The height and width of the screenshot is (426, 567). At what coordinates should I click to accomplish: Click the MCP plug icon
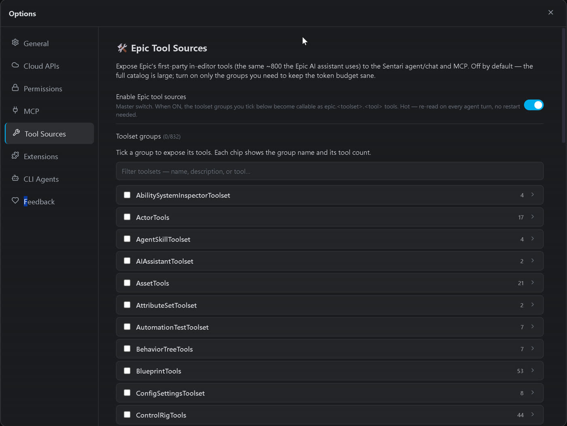15,110
